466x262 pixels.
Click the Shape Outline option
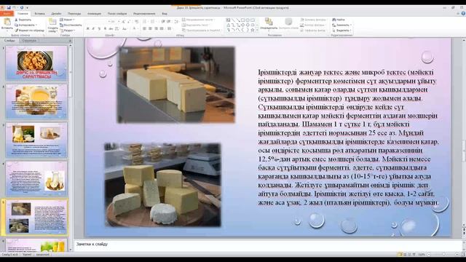coord(313,25)
